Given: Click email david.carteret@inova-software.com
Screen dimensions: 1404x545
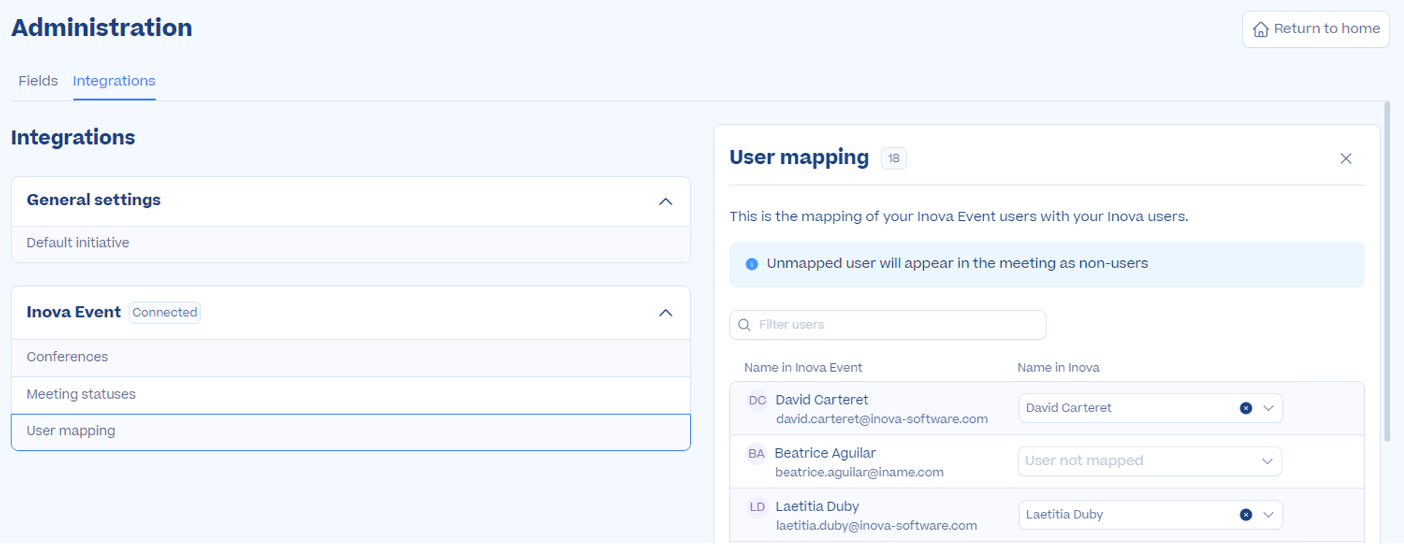Looking at the screenshot, I should [881, 420].
